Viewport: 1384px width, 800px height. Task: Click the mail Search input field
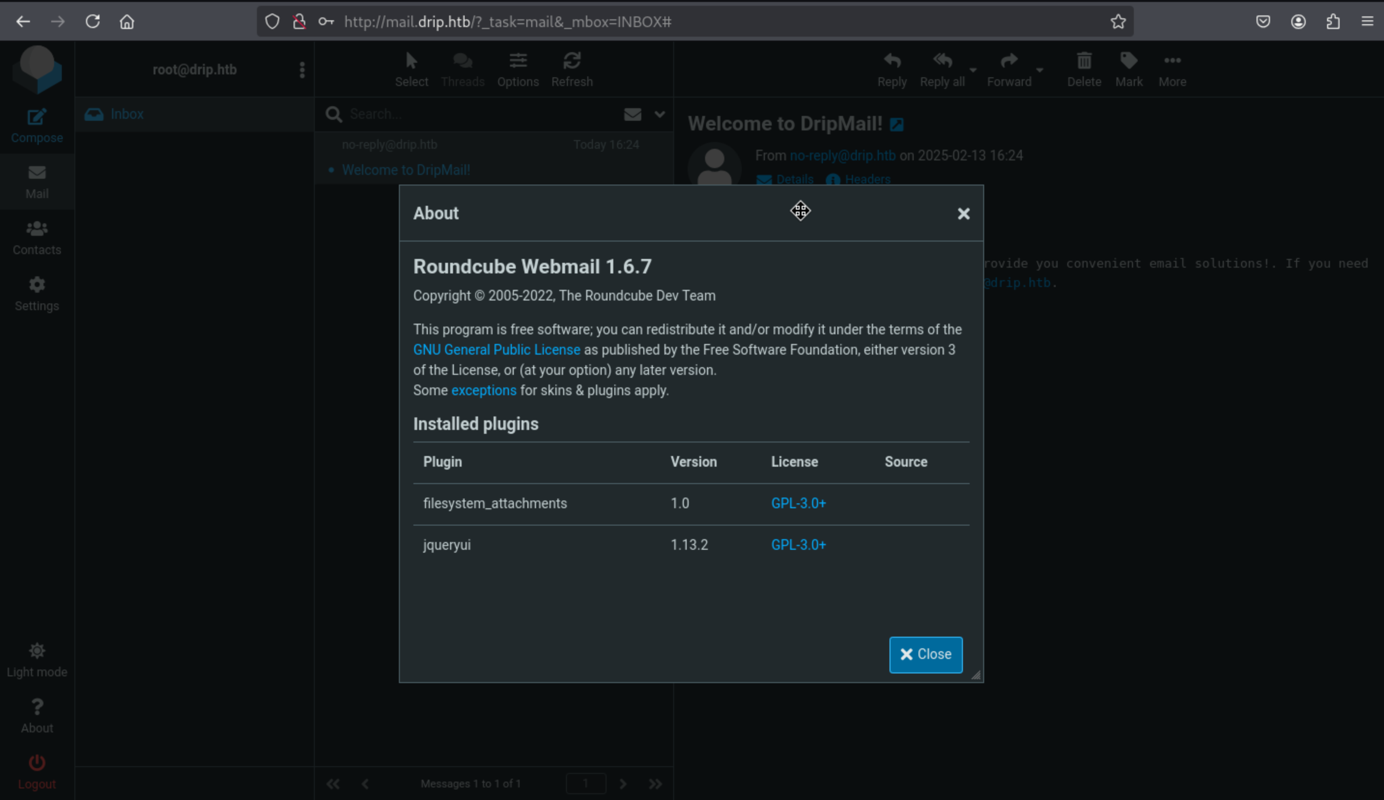coord(478,114)
